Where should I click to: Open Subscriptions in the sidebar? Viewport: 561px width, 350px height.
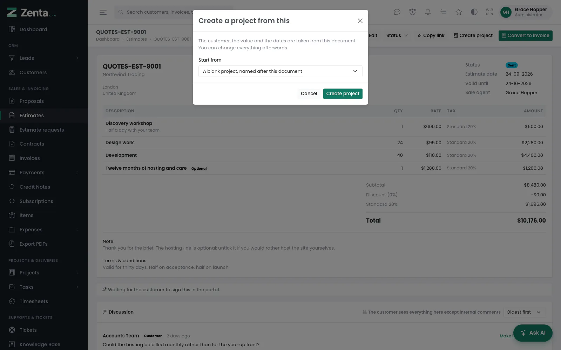[44, 201]
